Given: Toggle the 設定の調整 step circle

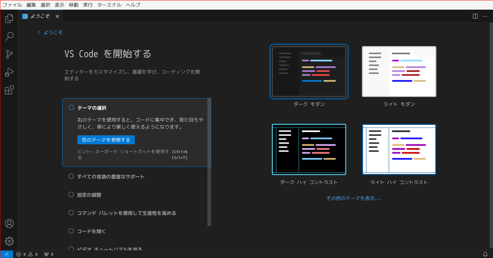Looking at the screenshot, I should coord(71,194).
